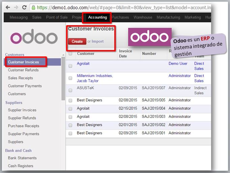Viewport: 230px width, 173px height.
Task: Click invoice number SAJ/2015/003
Action: (x=153, y=117)
